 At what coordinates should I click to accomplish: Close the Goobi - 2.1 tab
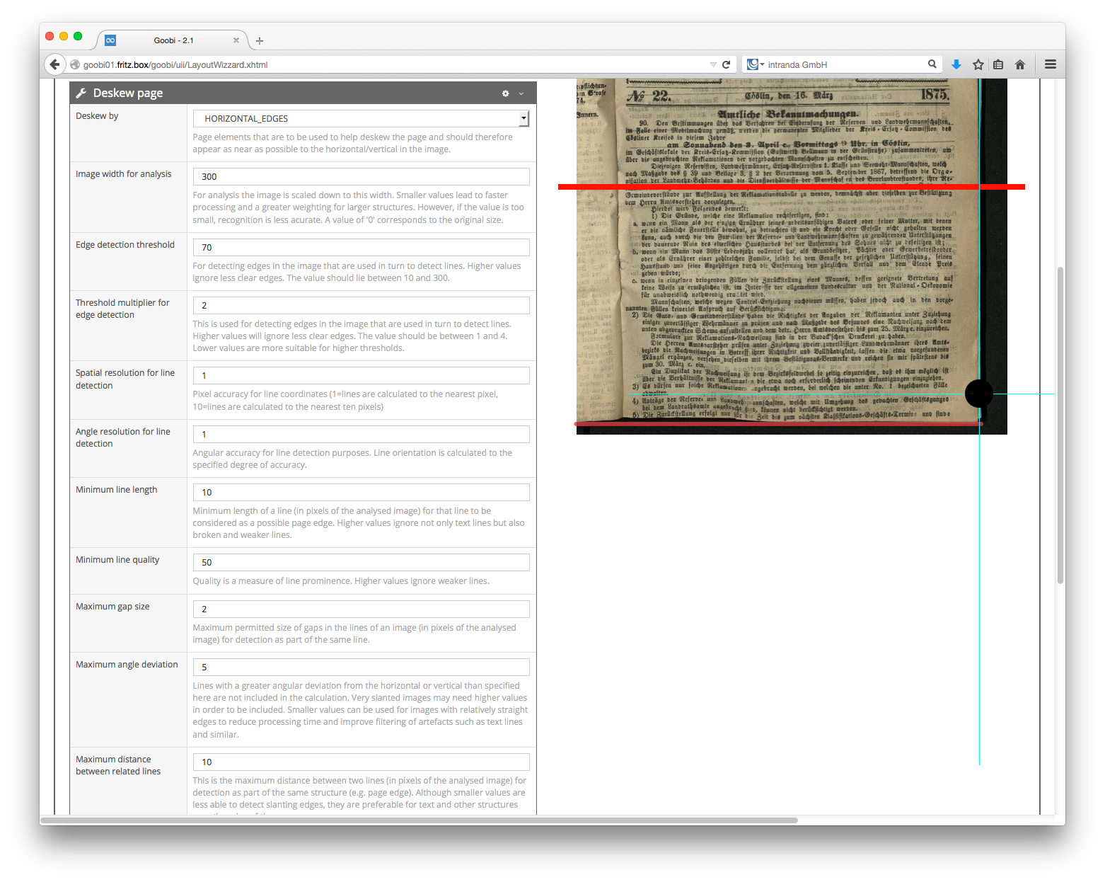[236, 40]
